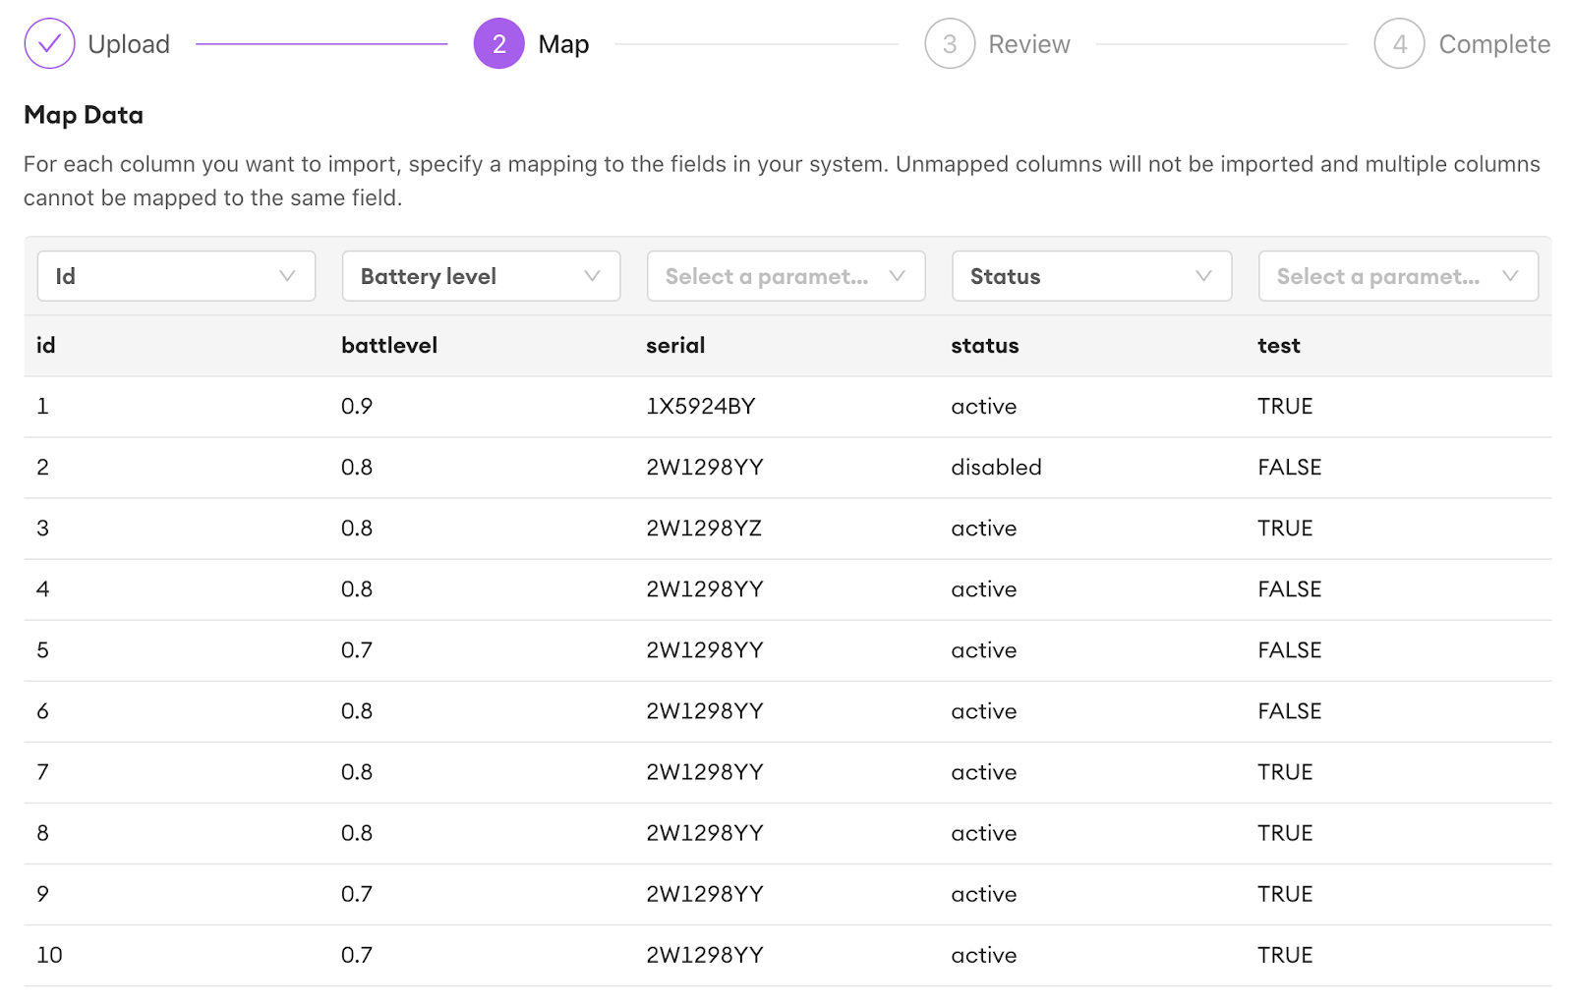Open the Status mapping dropdown
1573x1006 pixels.
1091,276
